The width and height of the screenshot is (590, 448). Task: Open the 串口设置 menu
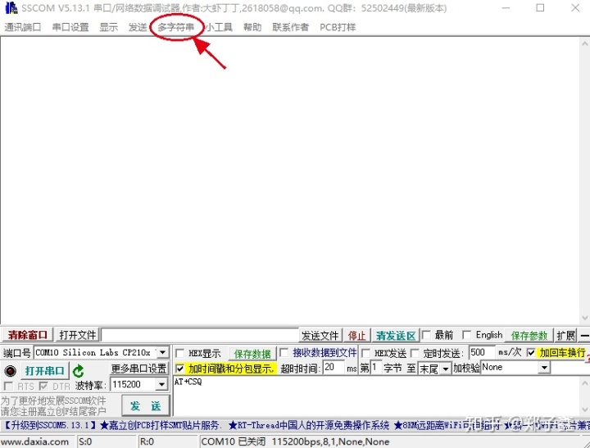[70, 27]
